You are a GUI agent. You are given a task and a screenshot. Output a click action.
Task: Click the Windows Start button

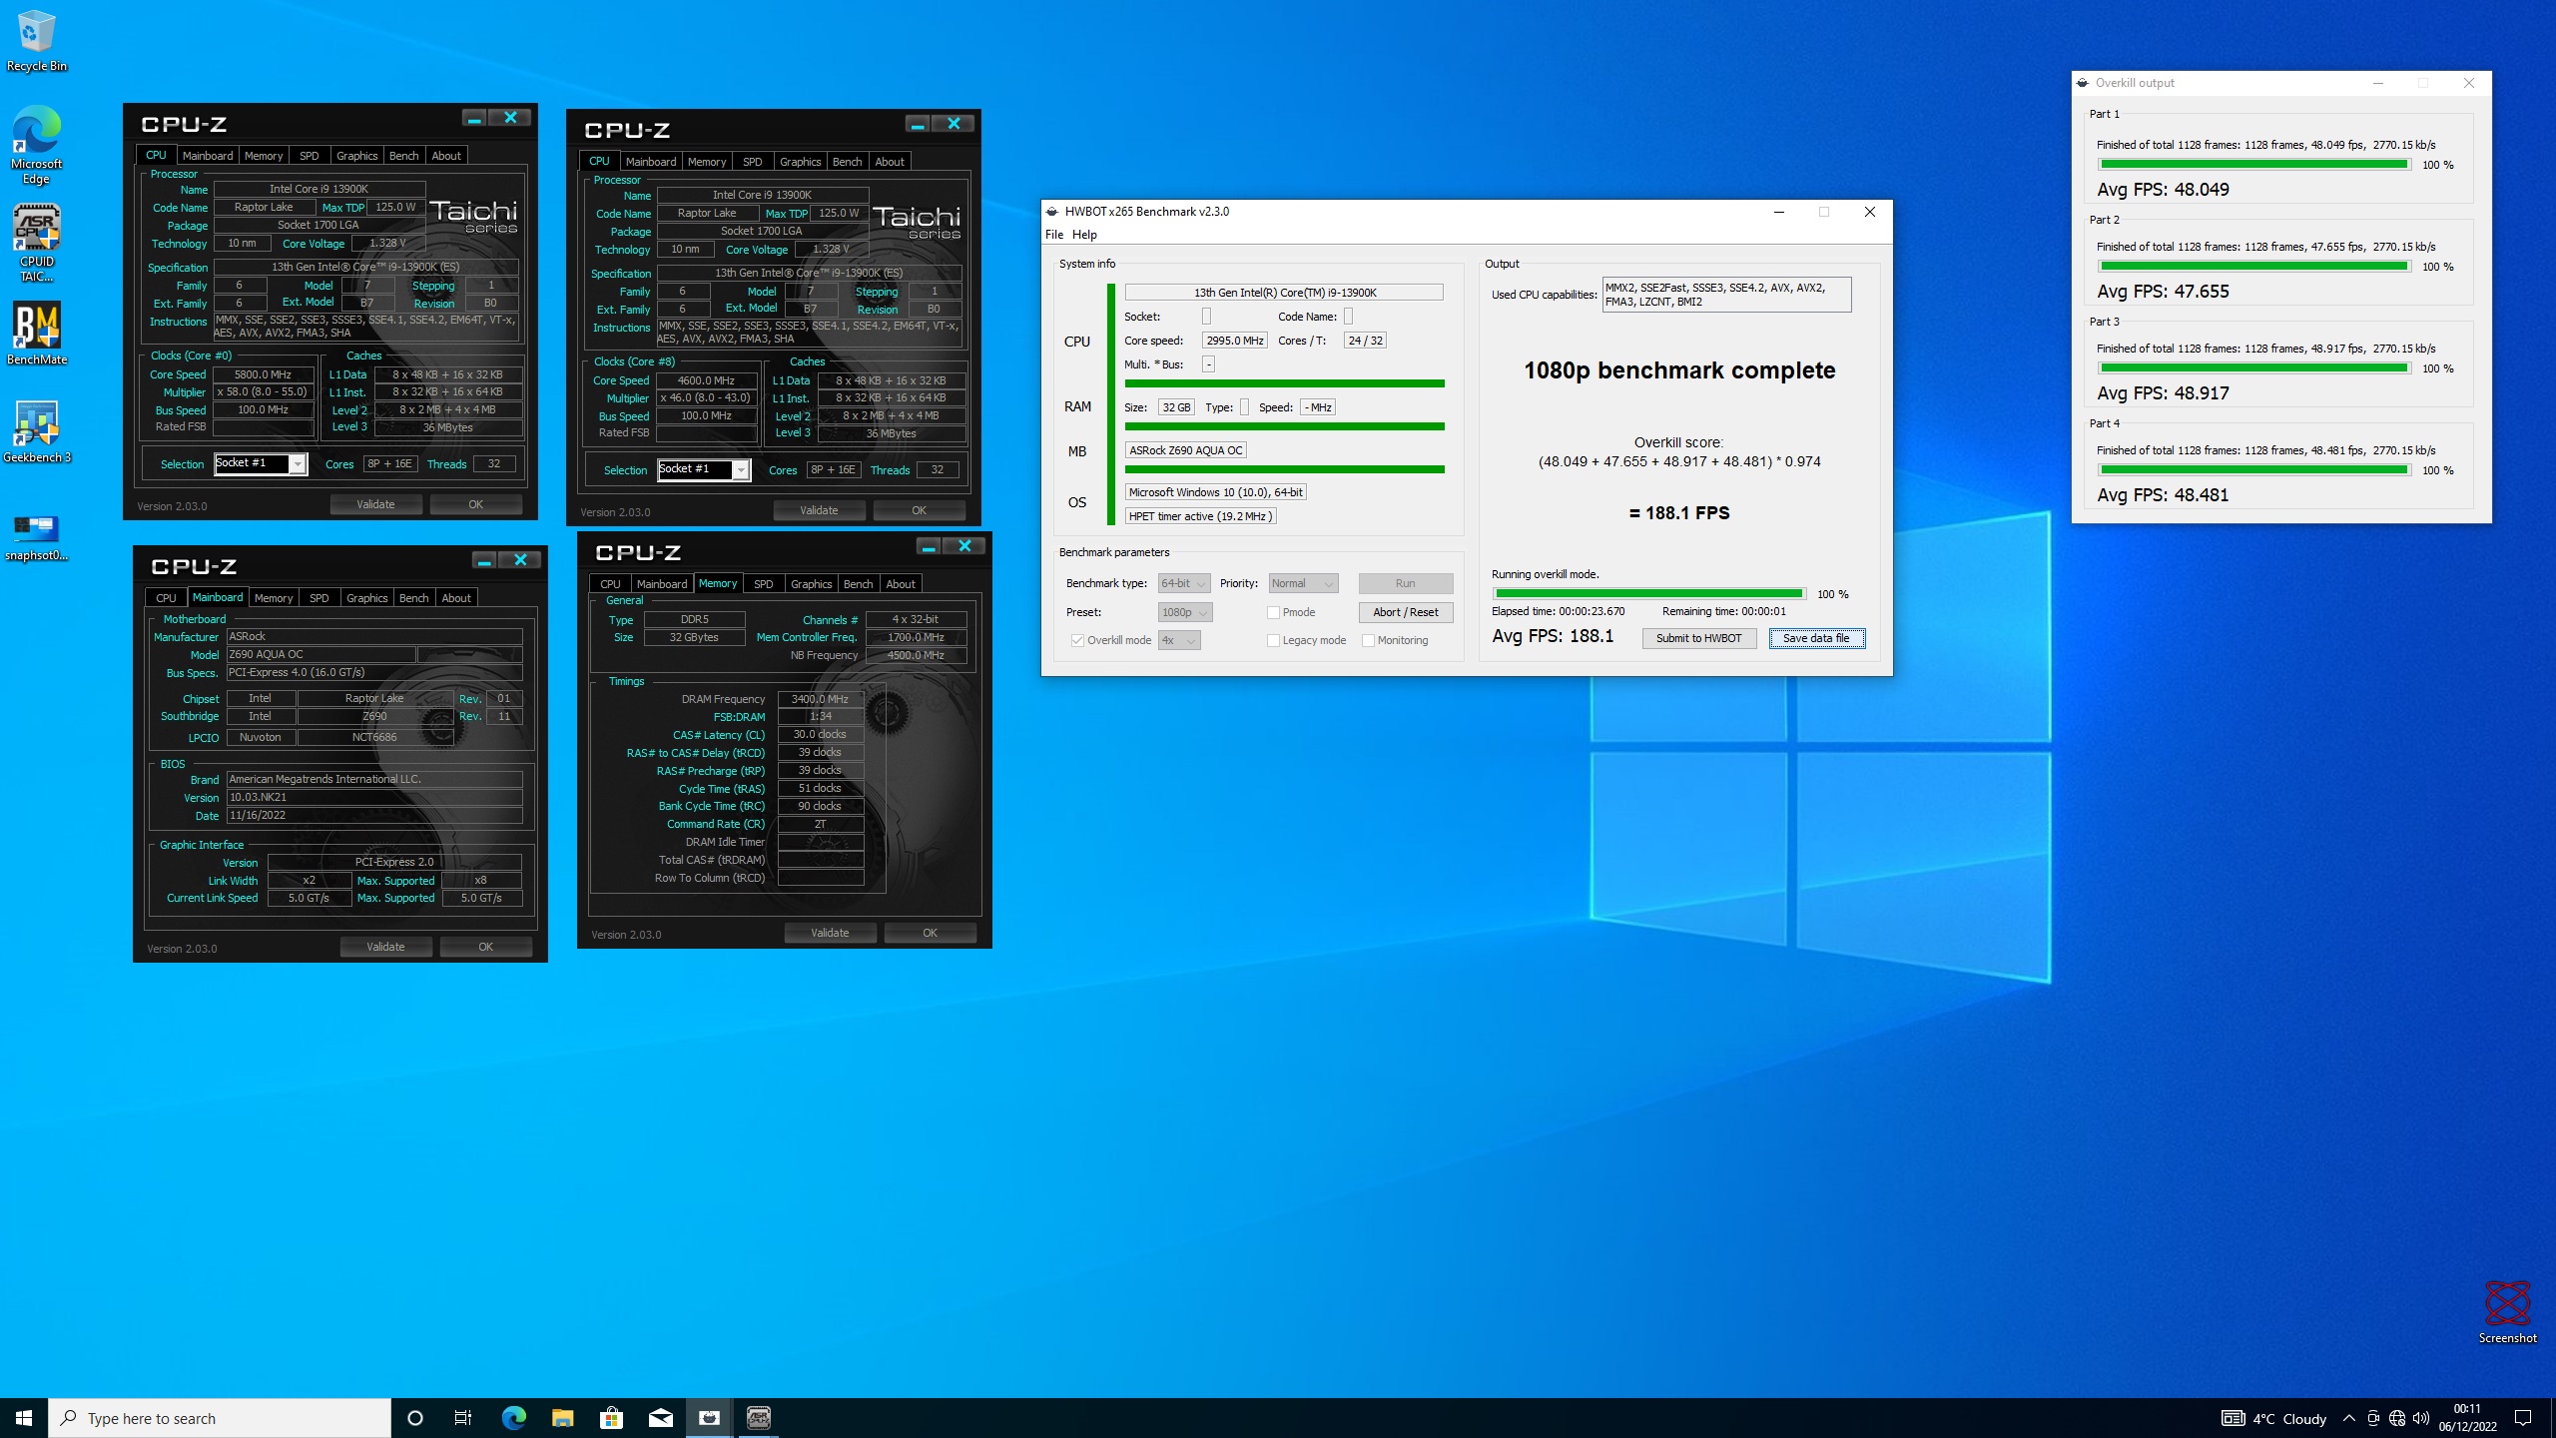(24, 1418)
